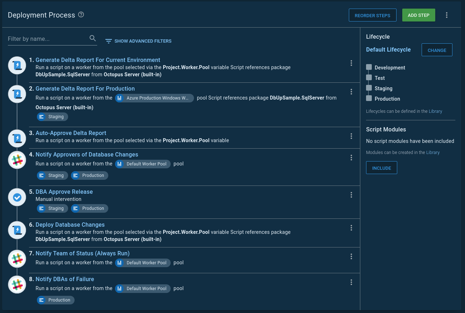Open the overflow menu for Generate Delta Report For Current Environment

pyautogui.click(x=351, y=63)
